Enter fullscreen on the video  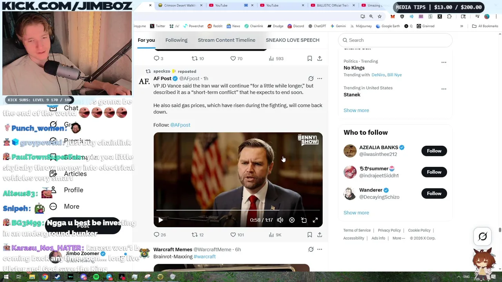315,220
